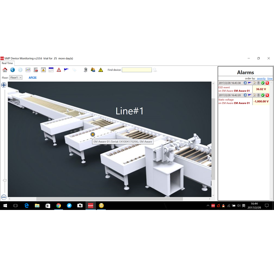Open the line chart graph view

click(x=28, y=70)
